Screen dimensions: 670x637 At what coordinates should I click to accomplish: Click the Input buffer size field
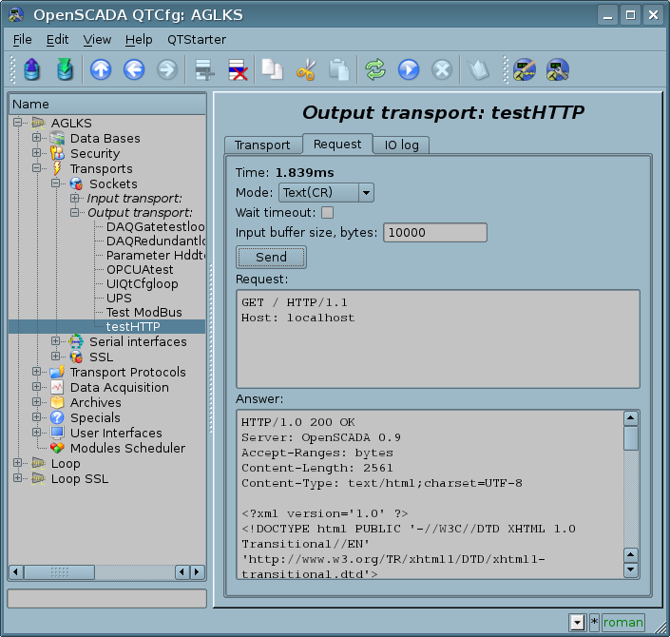[434, 232]
